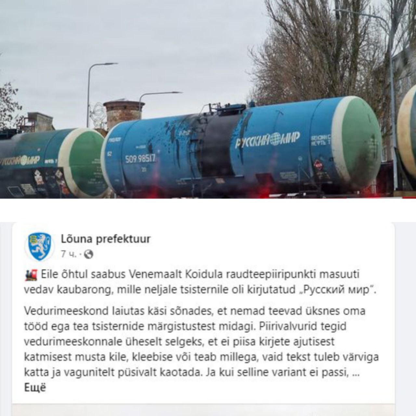Open the tank cars photo at the top
Viewport: 416px width, 416px height.
208,99
